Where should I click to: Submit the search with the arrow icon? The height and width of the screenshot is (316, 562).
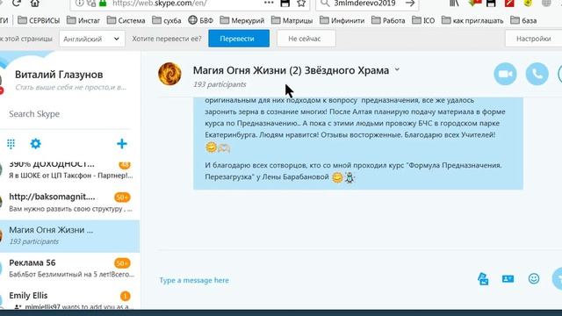pos(410,4)
